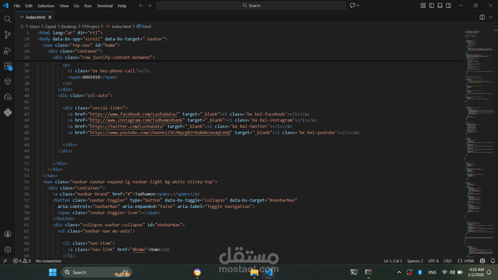Open the Terminal menu
The image size is (498, 280).
[x=105, y=6]
